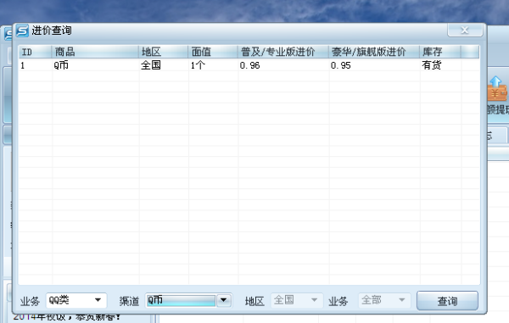Sort by 库存 column header
The image size is (509, 323).
pos(440,52)
